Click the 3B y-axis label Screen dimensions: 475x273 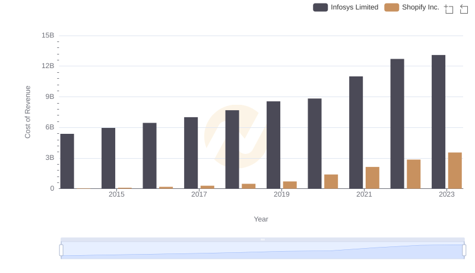[x=50, y=158]
